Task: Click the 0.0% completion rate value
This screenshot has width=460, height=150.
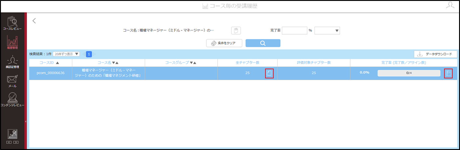Action: 364,73
